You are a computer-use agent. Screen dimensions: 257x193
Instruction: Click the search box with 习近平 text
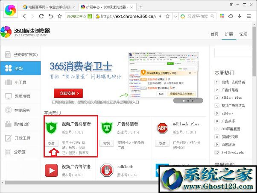coord(198,16)
